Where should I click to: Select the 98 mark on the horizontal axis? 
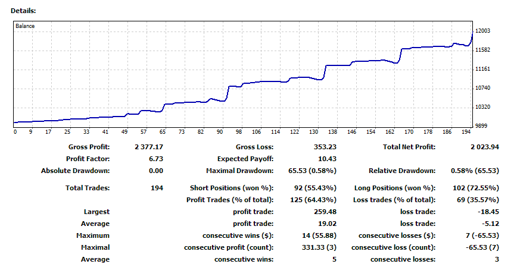tap(238, 132)
